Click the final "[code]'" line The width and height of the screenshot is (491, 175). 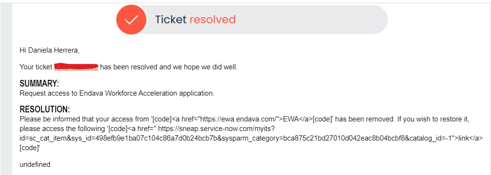(x=30, y=148)
